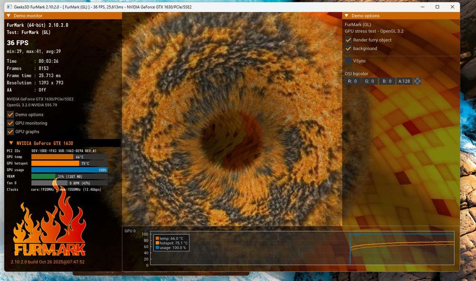Click the min:29, max:41, avg:39 line

point(34,51)
